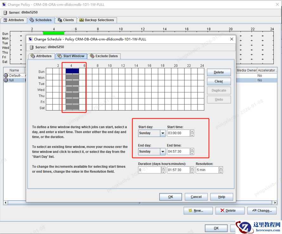Screen dimensions: 282x234
Task: Decrease the End time with down arrow
Action: [x=192, y=154]
